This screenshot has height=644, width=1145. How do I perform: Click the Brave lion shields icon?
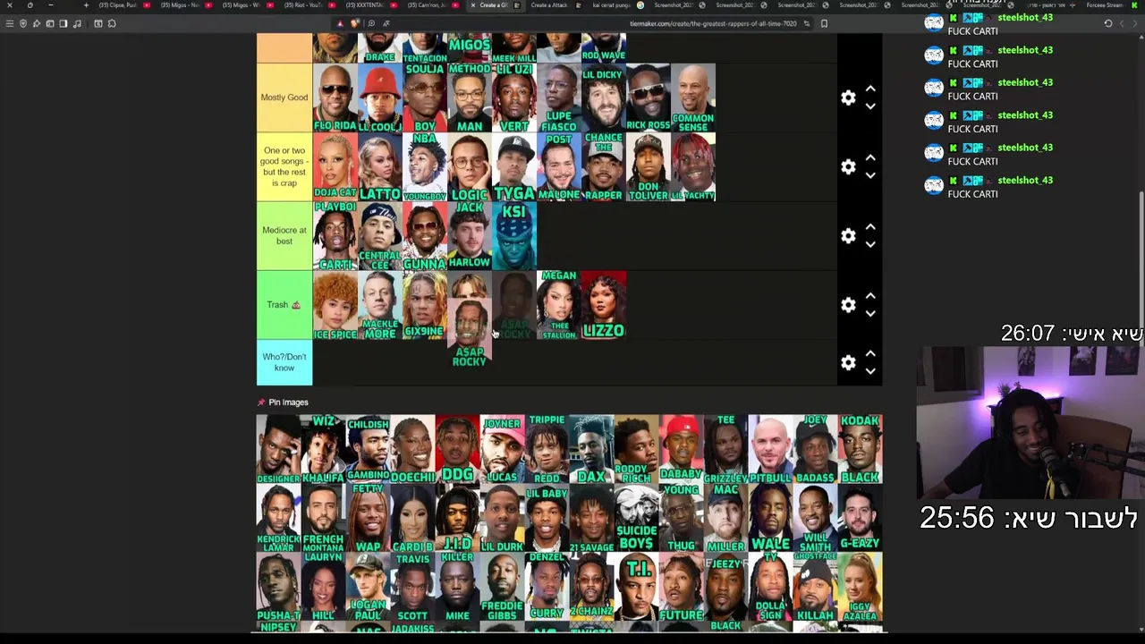(355, 23)
